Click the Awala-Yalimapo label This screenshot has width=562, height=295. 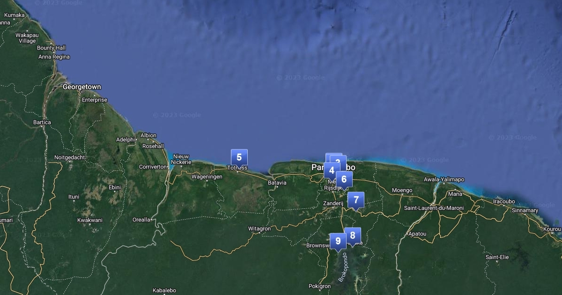[x=444, y=180]
